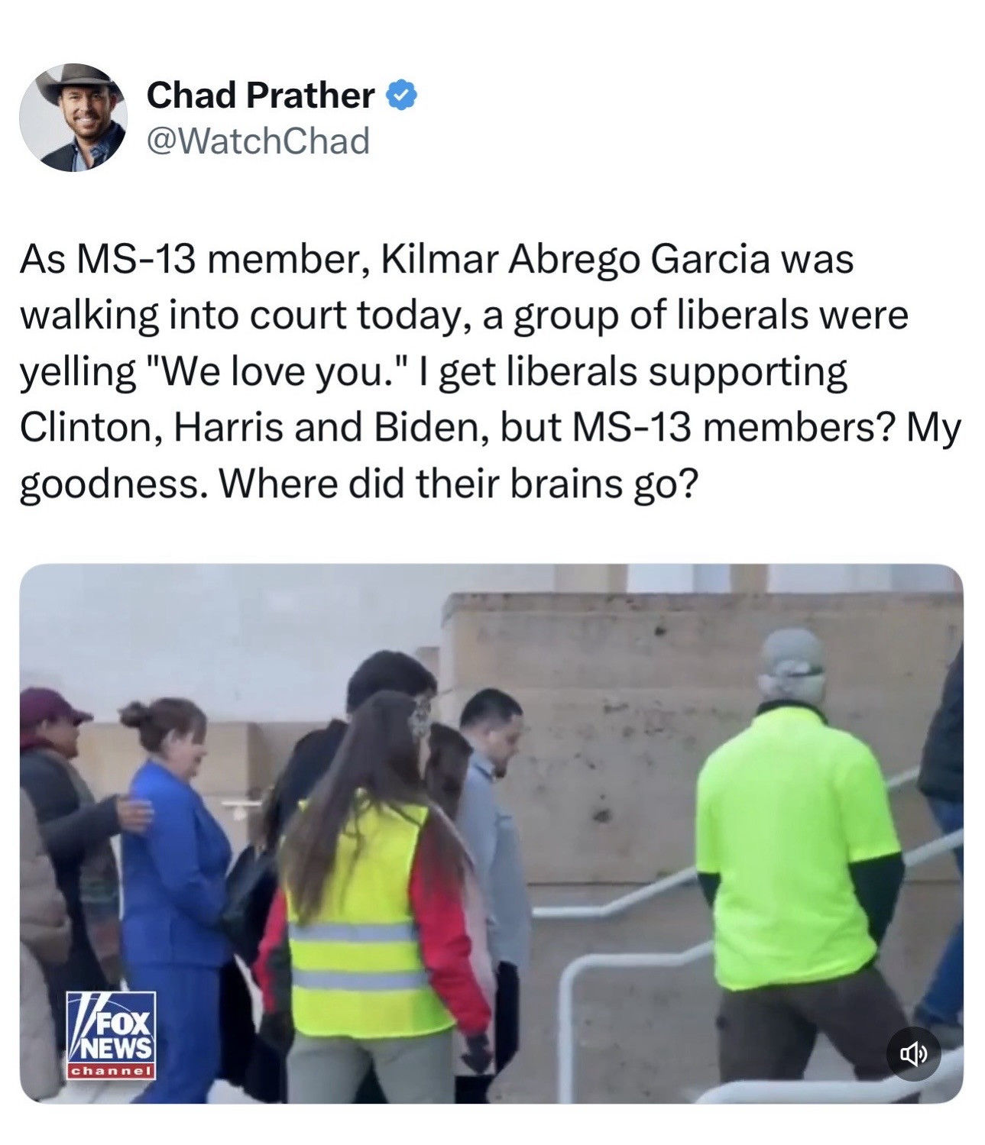Open the 'Chad Prather' display name

coord(261,95)
